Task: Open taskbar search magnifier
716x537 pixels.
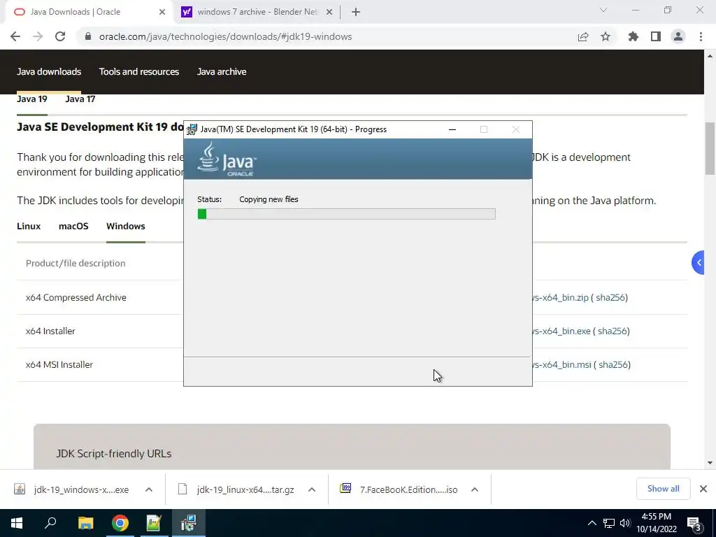Action: point(50,523)
